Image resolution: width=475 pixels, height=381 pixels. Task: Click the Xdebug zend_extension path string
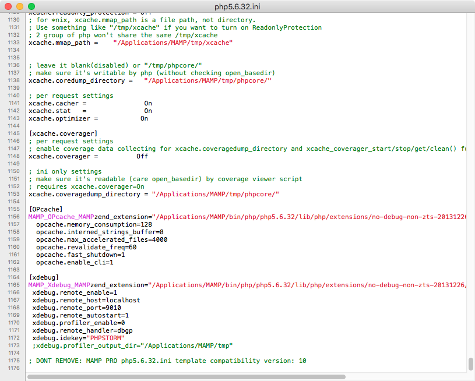[x=308, y=285]
